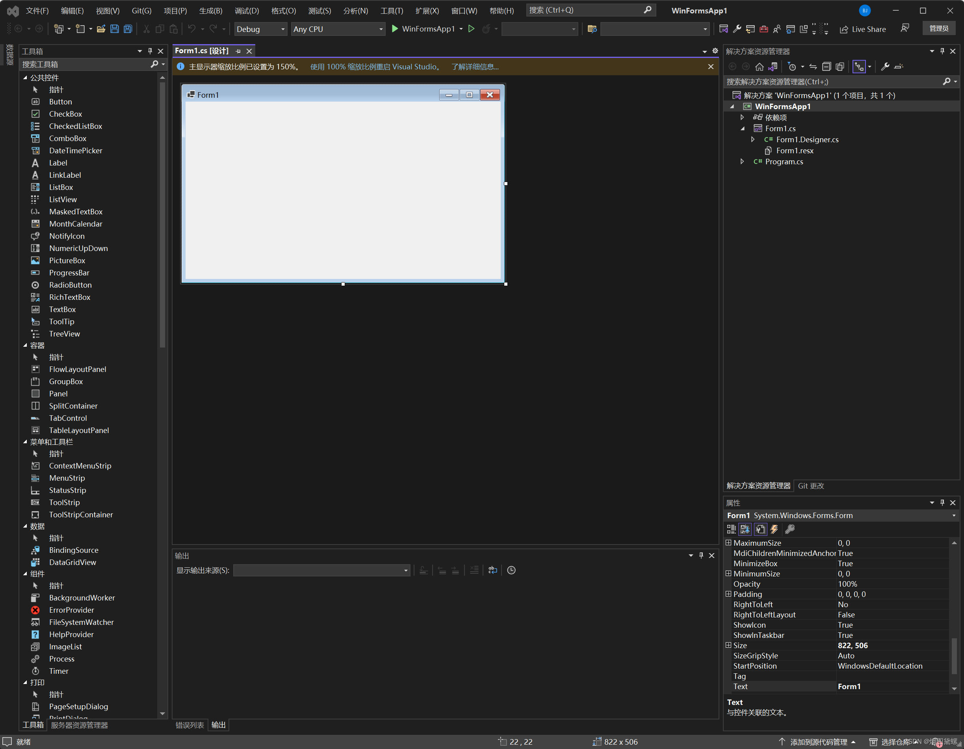Dismiss the scaling notification bar
The image size is (964, 749).
(x=711, y=67)
